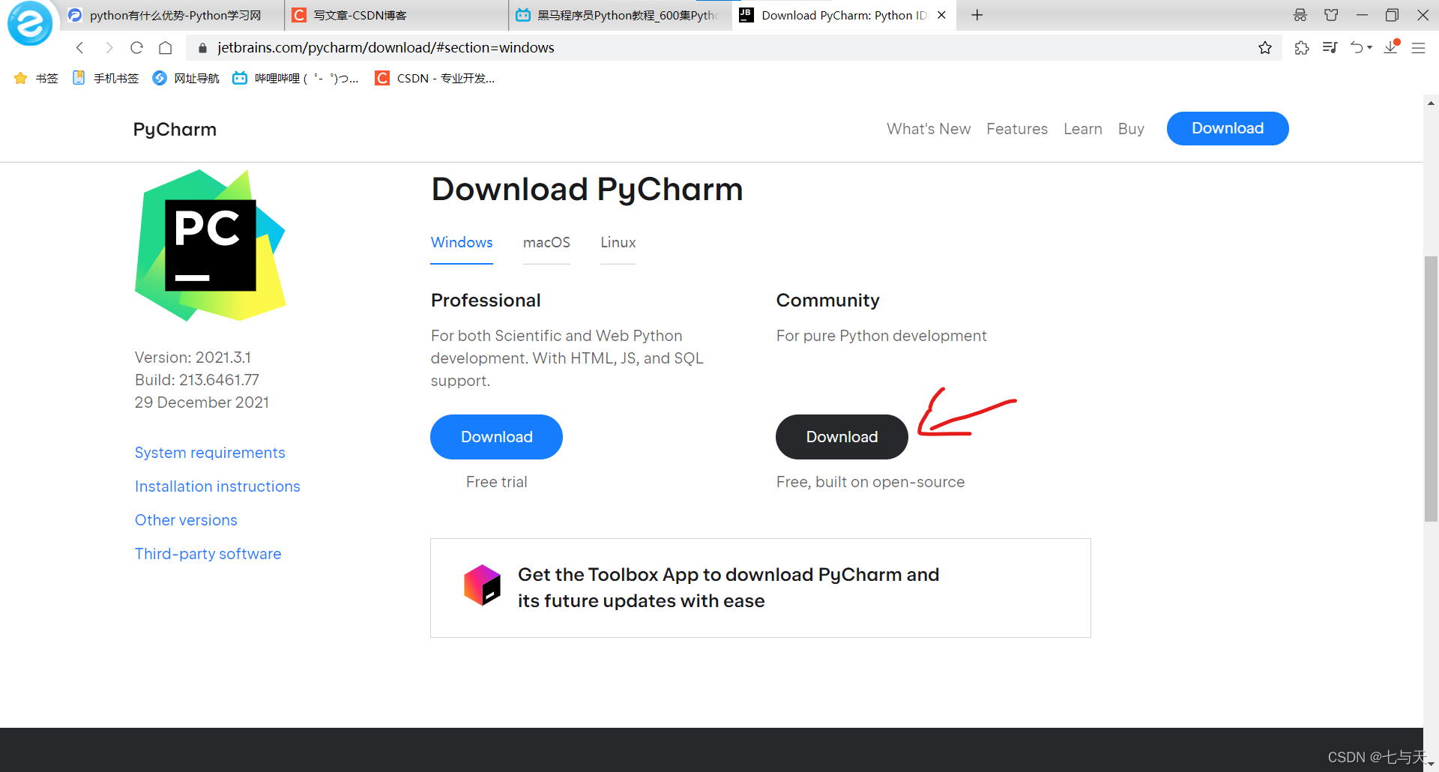1439x772 pixels.
Task: Select the macOS platform tab
Action: (546, 243)
